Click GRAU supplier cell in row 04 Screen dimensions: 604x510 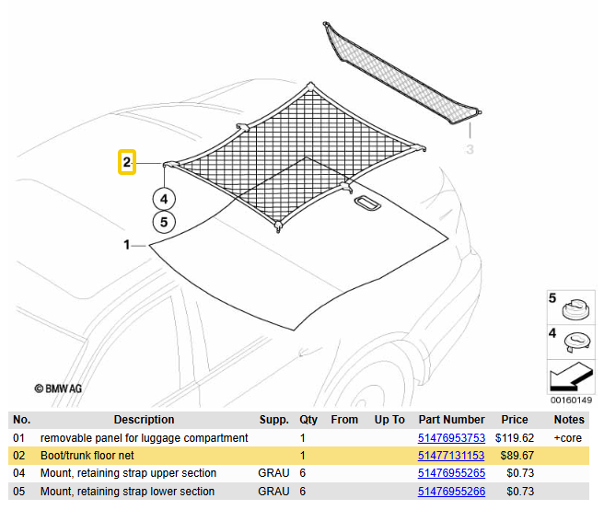coord(273,473)
